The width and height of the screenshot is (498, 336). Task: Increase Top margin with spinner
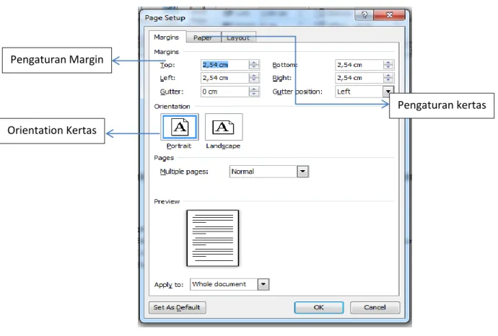[x=254, y=63]
